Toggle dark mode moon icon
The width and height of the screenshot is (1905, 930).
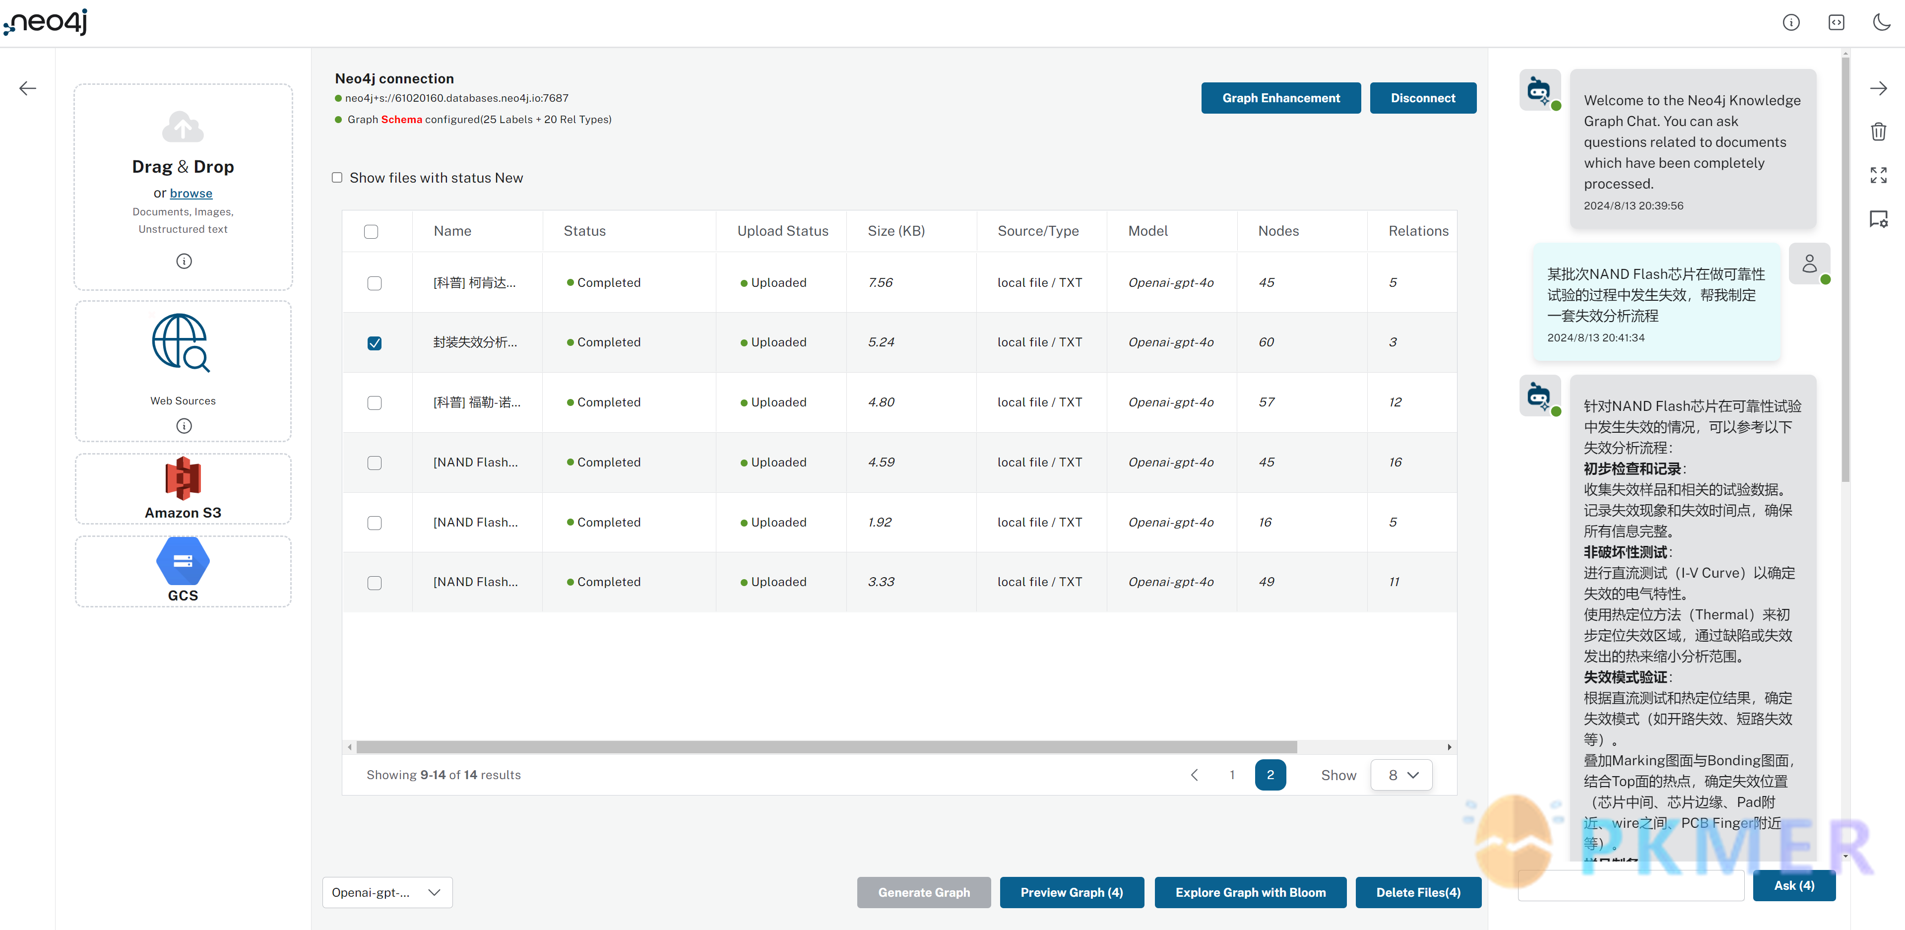tap(1881, 22)
